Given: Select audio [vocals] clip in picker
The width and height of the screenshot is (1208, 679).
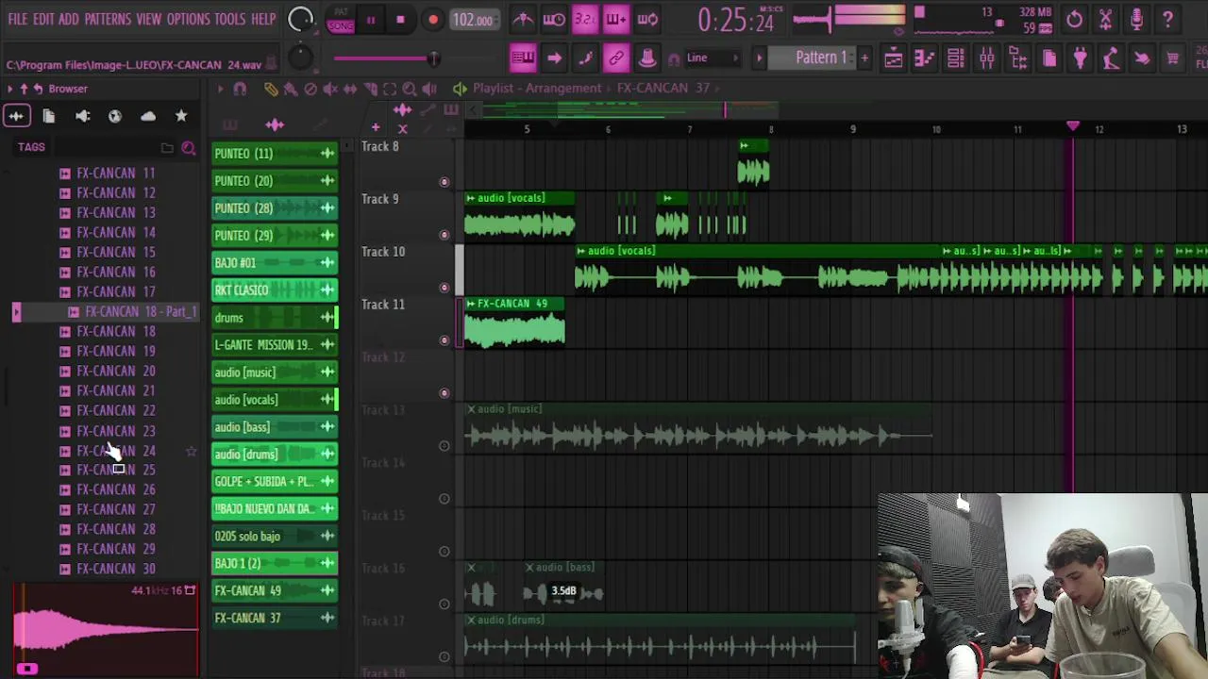Looking at the screenshot, I should point(274,400).
